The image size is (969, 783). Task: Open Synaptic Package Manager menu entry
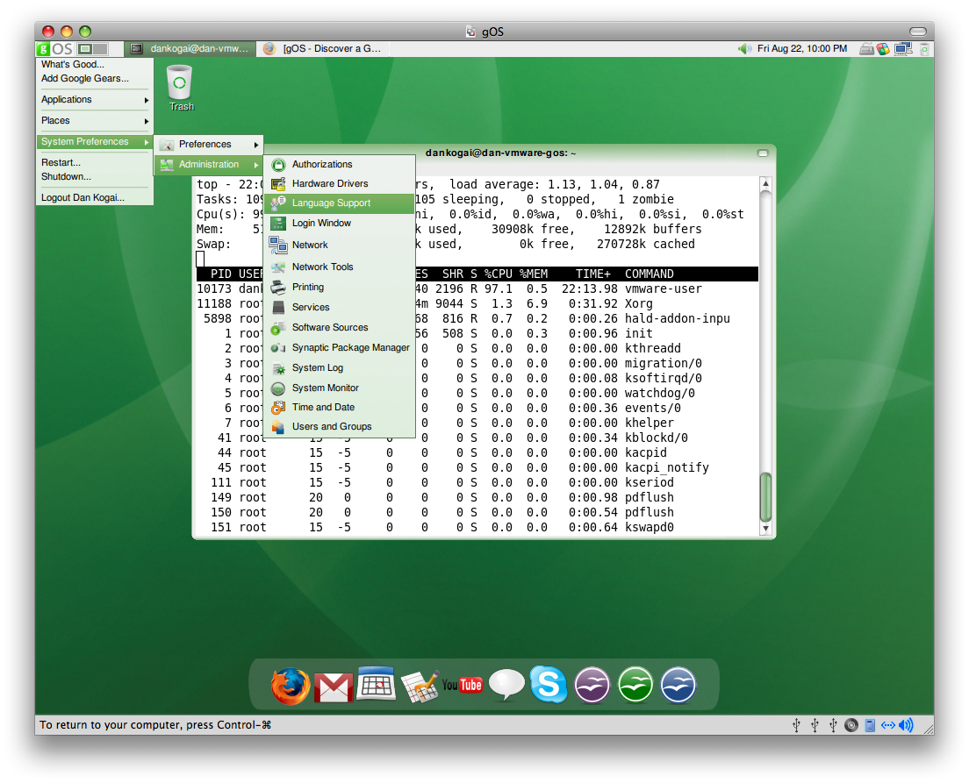(350, 348)
